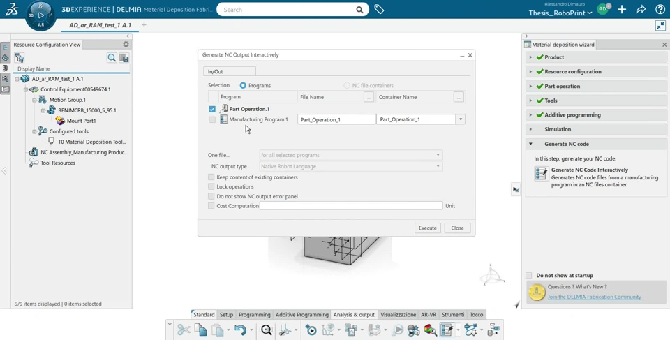Toggle Do not show at startup checkbox
Screen dimensions: 670x340
click(x=529, y=276)
